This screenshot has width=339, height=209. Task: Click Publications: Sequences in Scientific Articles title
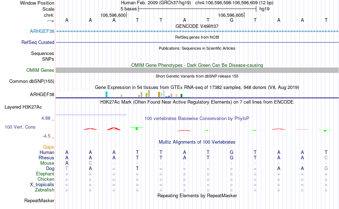(x=197, y=48)
